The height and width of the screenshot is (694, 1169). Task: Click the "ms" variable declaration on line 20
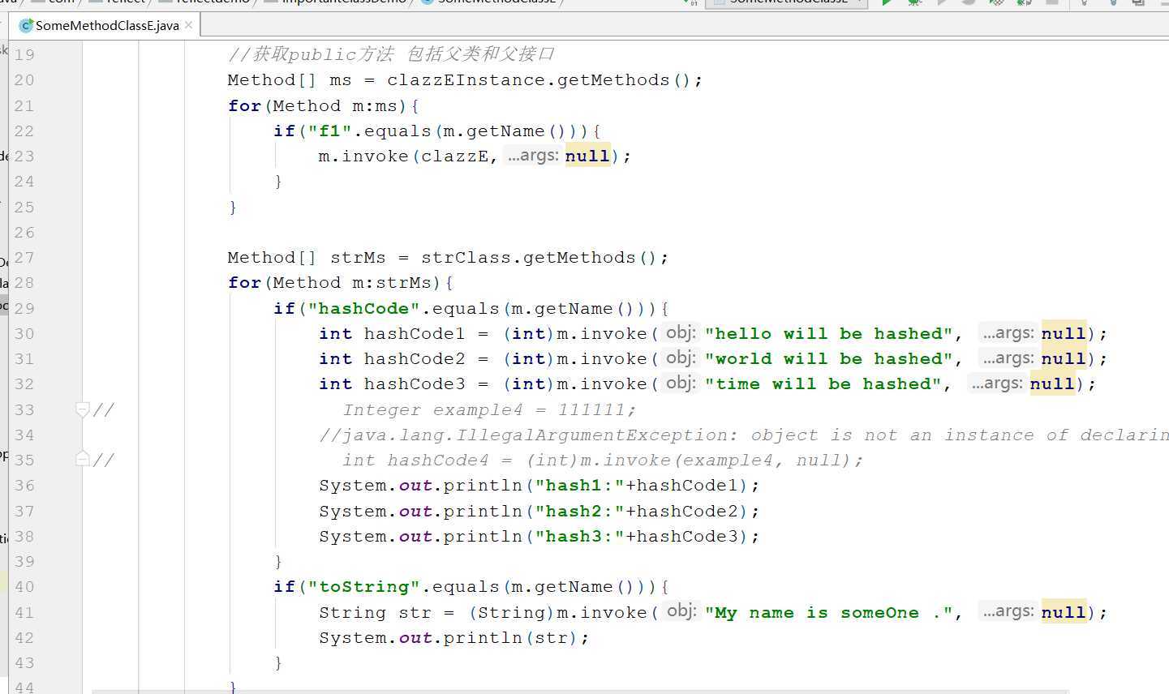(341, 80)
